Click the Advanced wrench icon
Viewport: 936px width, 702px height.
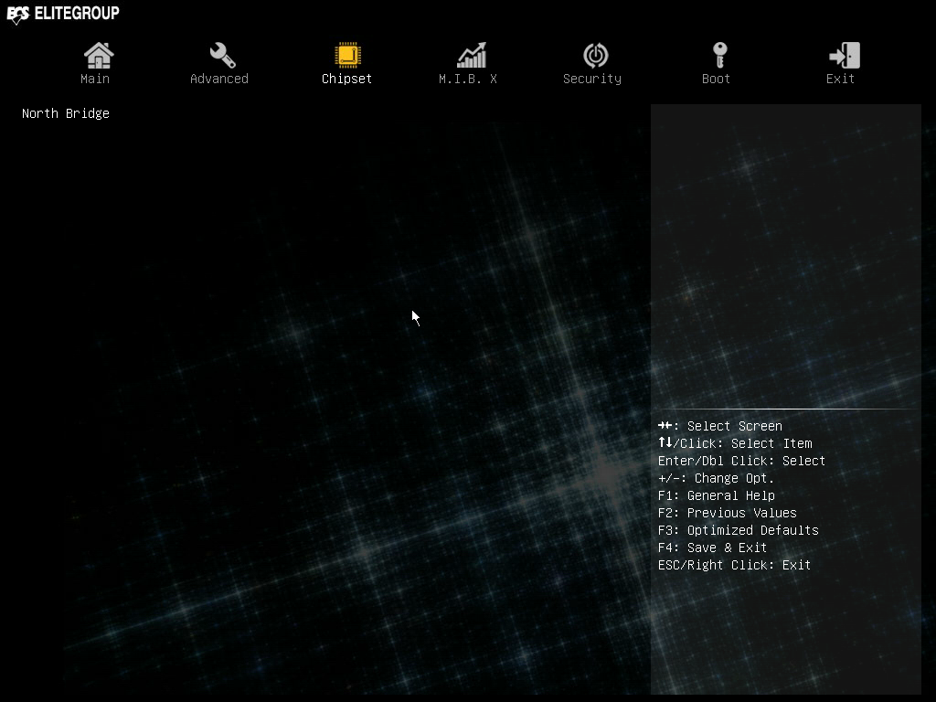(223, 56)
